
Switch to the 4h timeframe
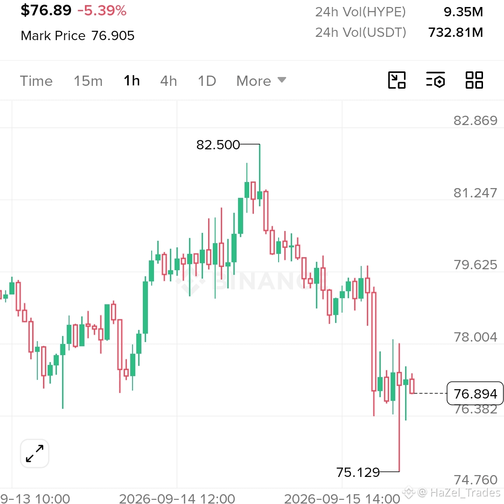tap(169, 81)
